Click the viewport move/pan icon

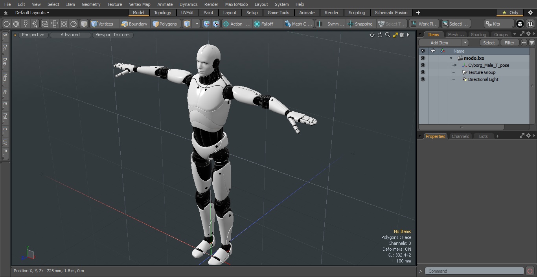(x=372, y=35)
